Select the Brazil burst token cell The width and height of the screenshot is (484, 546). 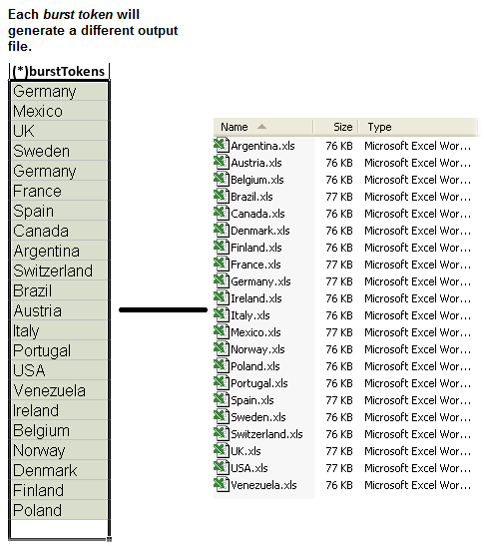59,290
